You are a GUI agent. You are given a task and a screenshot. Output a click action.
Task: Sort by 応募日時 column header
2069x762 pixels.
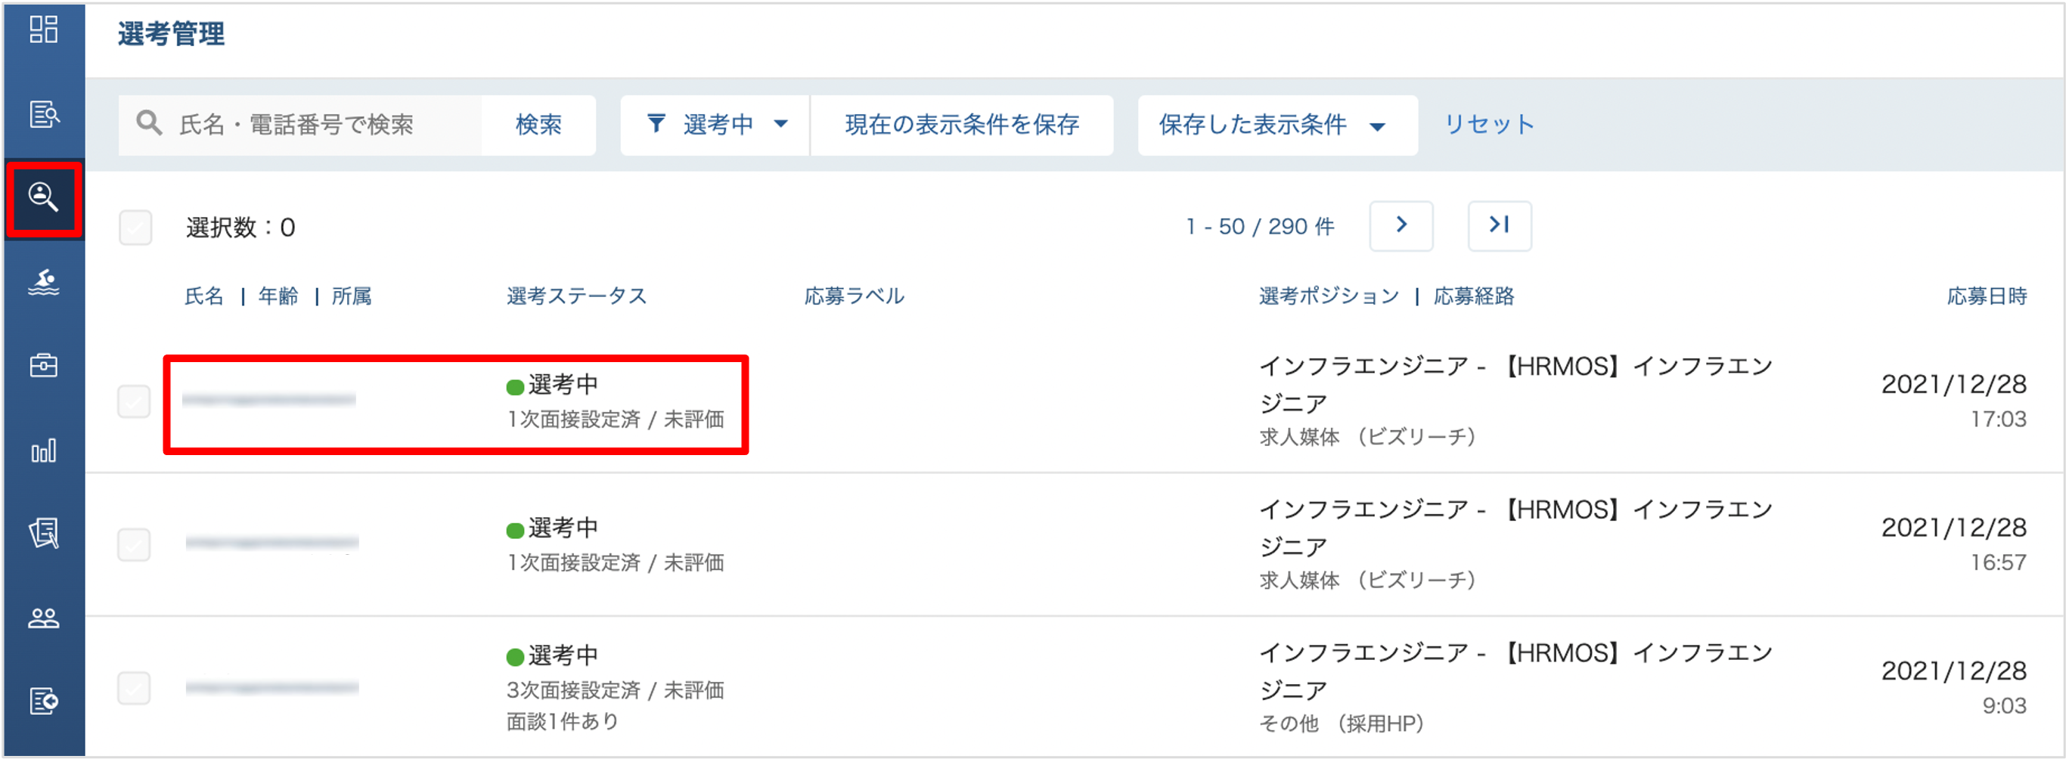tap(1986, 296)
